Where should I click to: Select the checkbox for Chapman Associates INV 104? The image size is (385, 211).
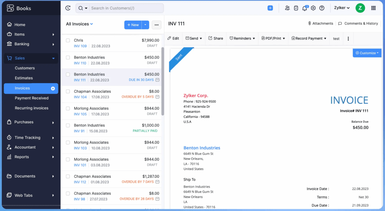pos(68,91)
